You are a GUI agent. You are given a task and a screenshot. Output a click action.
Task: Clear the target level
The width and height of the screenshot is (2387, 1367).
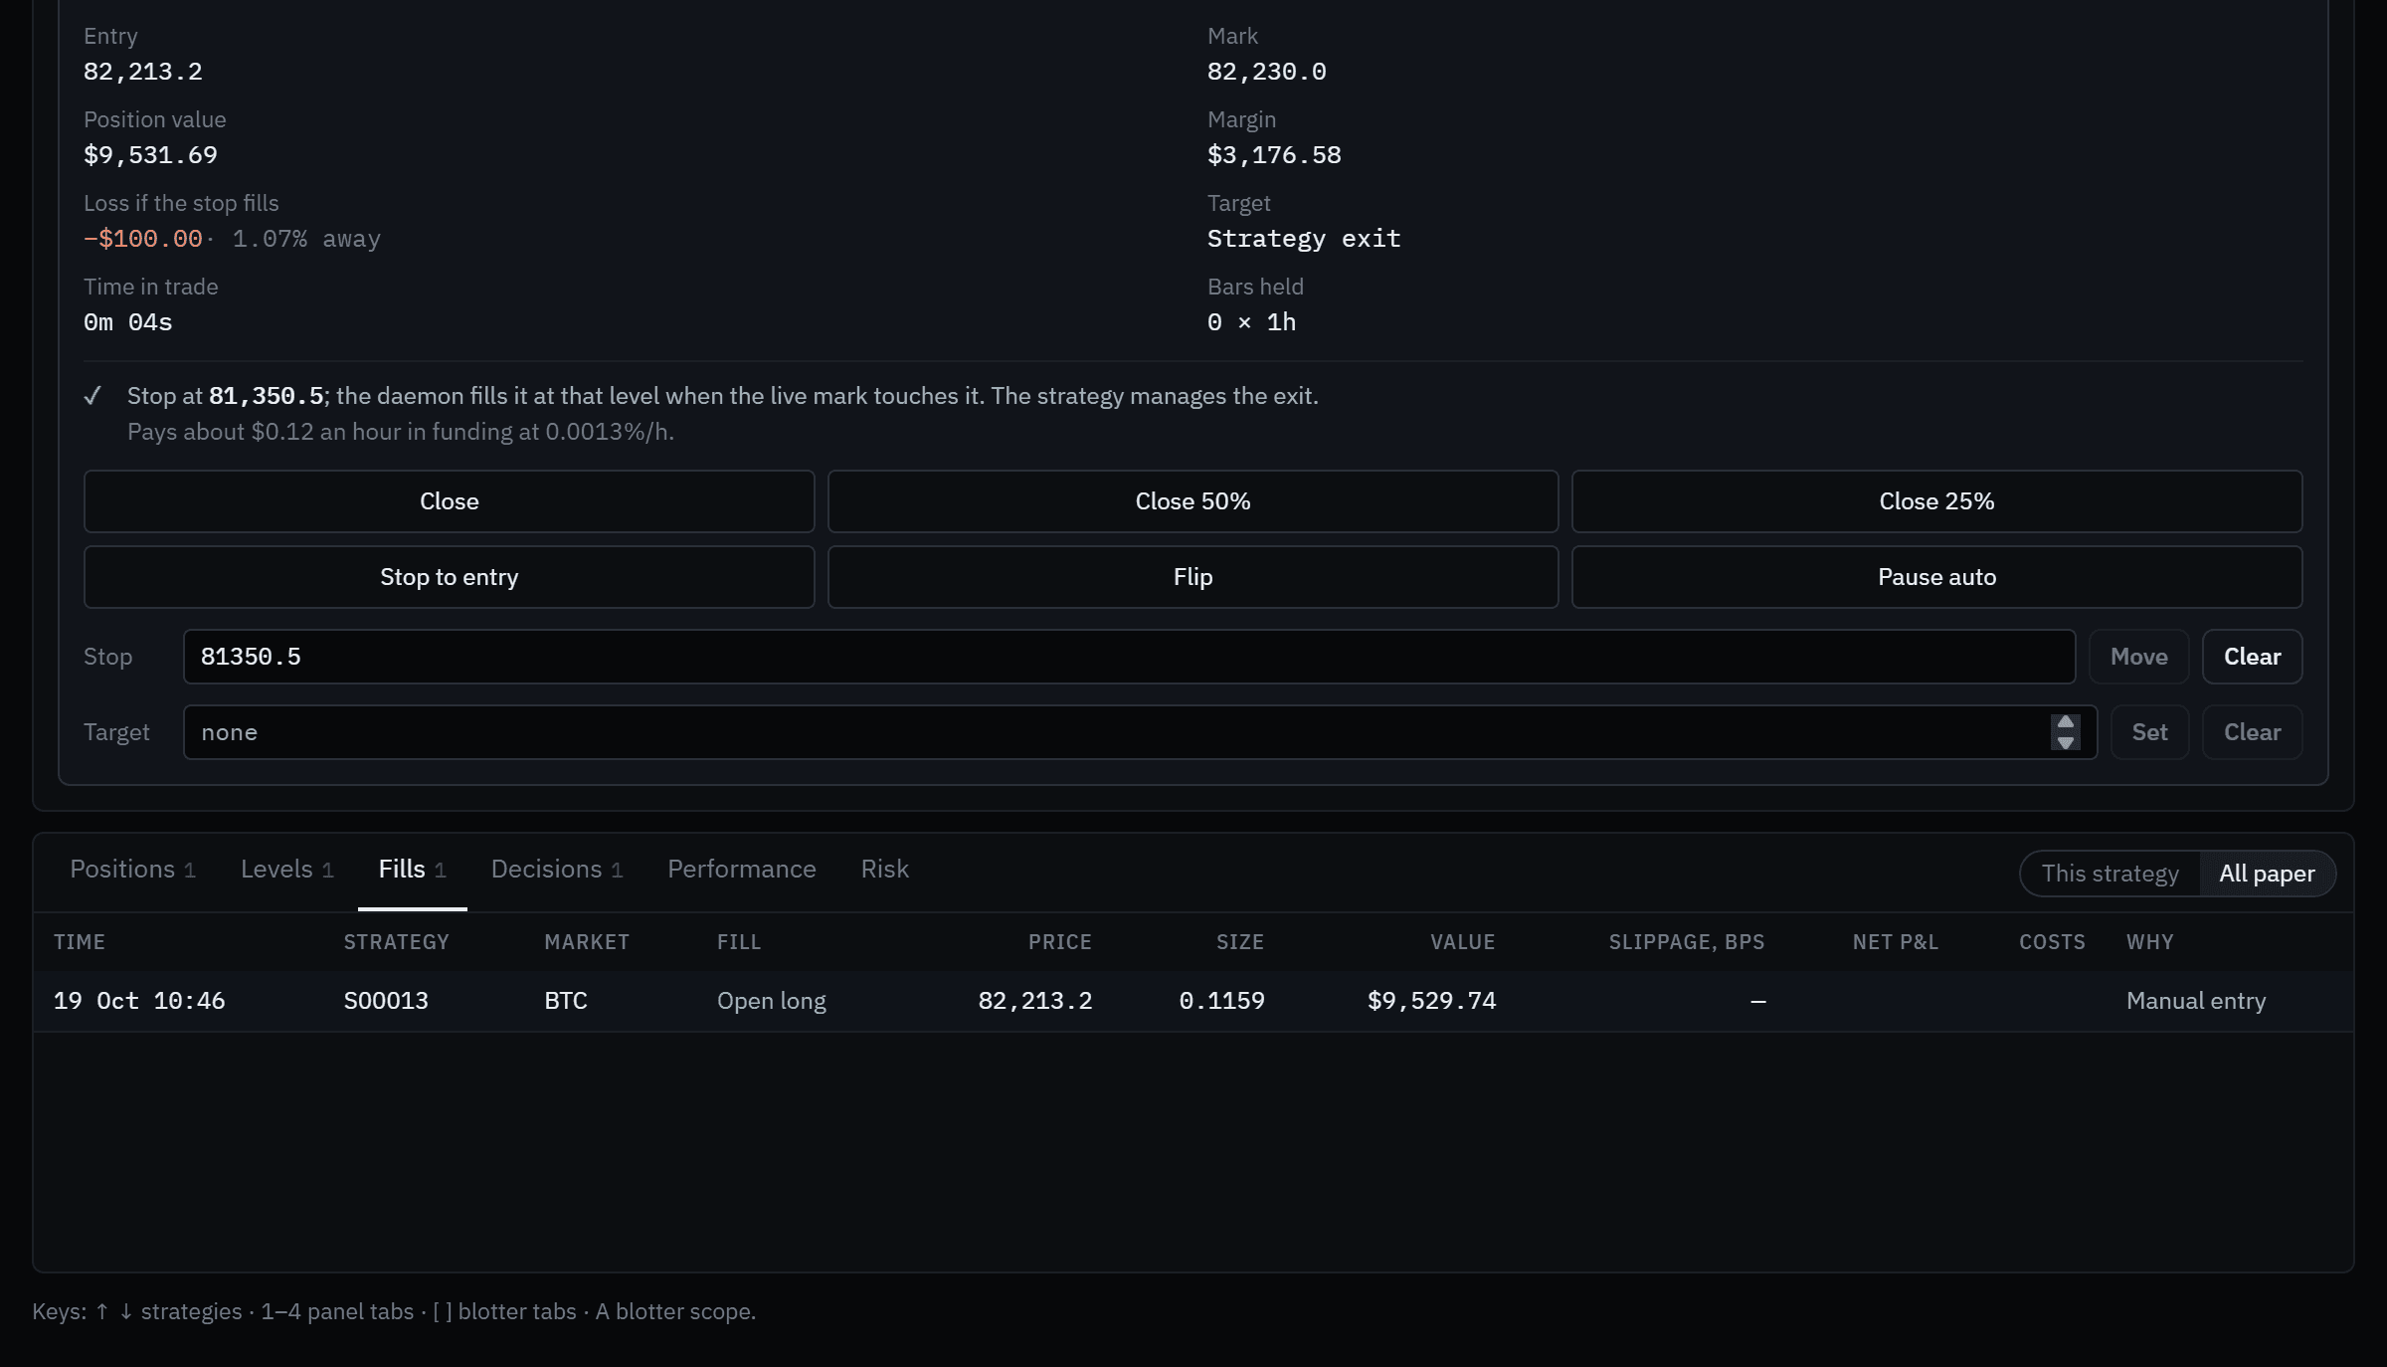[2252, 732]
